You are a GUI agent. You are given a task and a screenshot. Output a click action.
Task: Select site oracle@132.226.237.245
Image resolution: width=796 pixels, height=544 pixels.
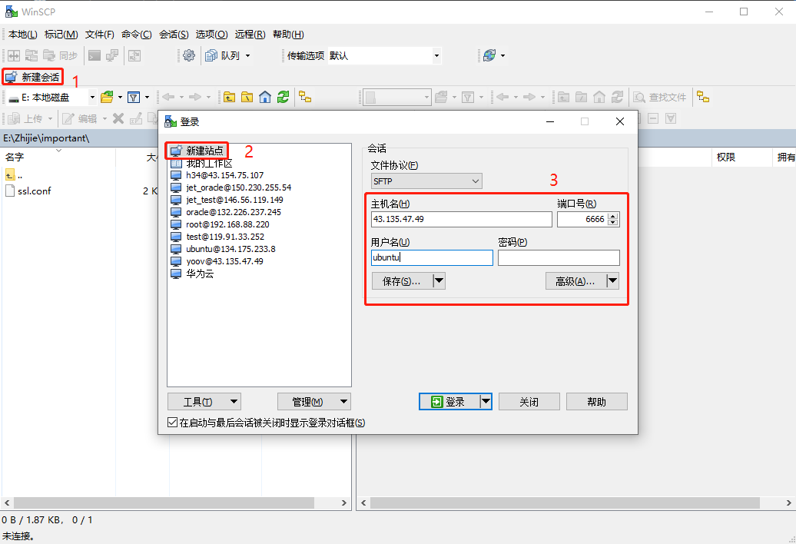233,212
